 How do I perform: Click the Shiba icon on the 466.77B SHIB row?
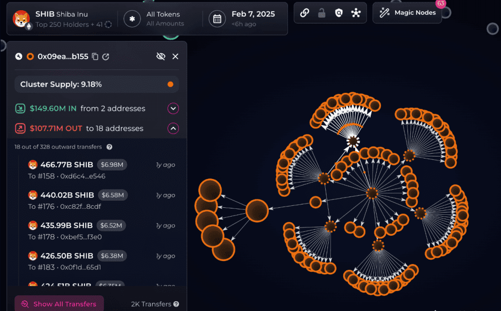33,165
